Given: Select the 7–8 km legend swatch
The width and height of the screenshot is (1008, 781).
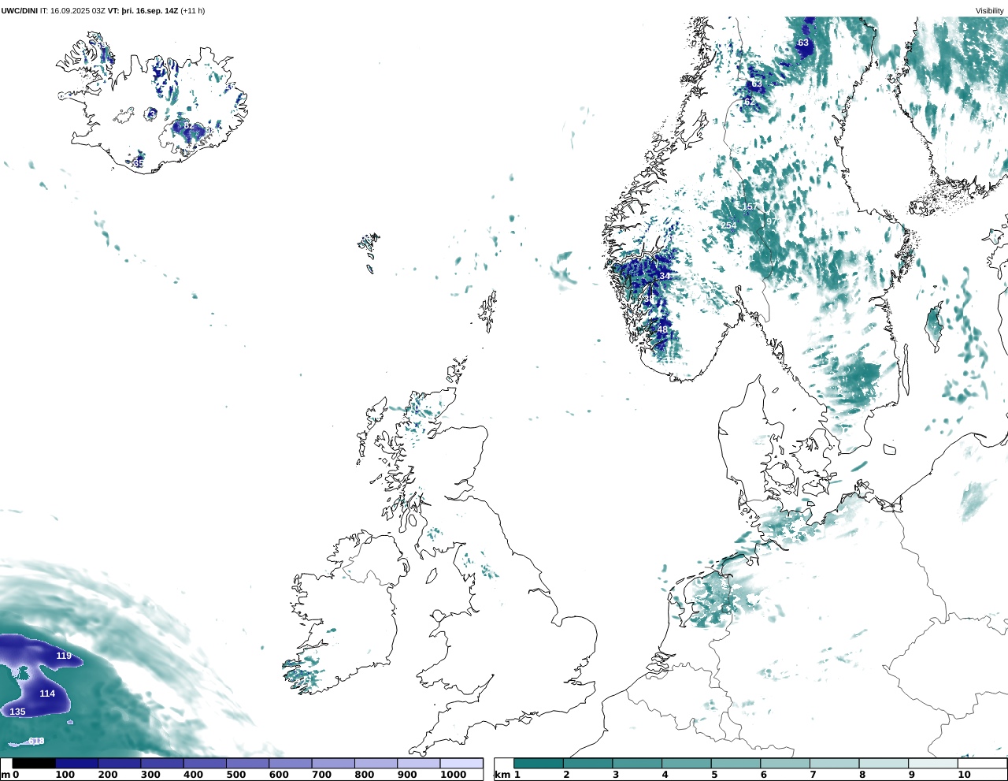Looking at the screenshot, I should coord(835,763).
